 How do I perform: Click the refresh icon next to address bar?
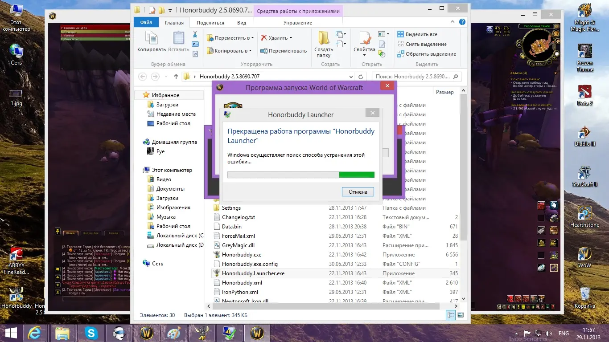[361, 77]
